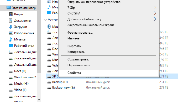Expand the CRC SHA submenu arrow
The height and width of the screenshot is (103, 178).
155,13
